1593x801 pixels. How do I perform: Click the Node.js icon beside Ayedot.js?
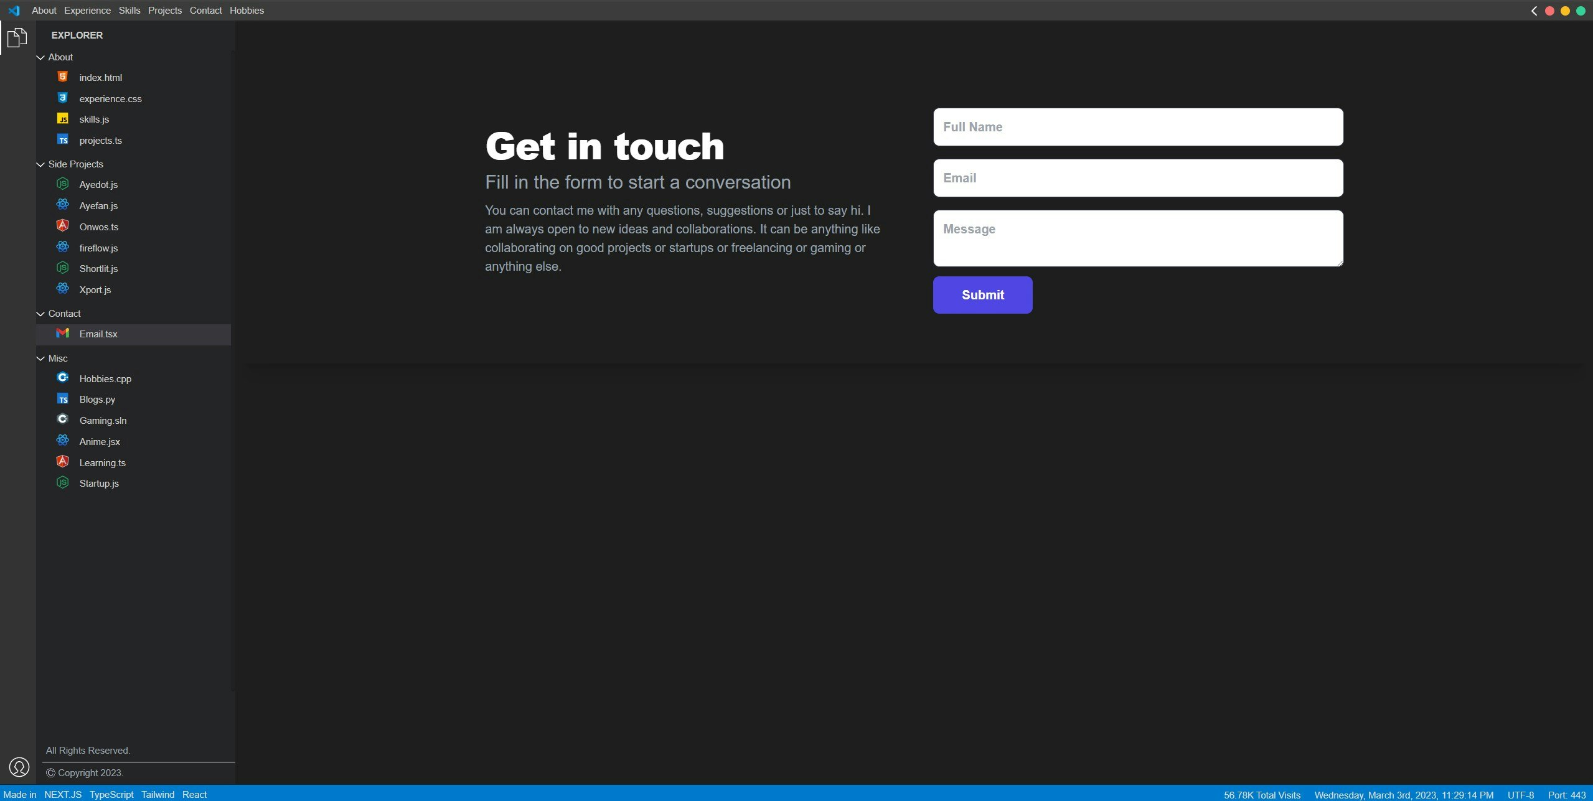(x=63, y=184)
